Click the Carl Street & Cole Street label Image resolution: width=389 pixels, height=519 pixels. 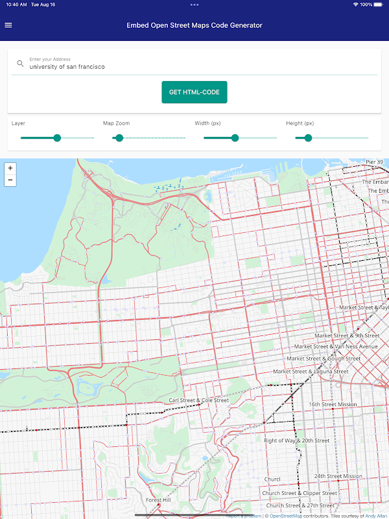tap(198, 400)
